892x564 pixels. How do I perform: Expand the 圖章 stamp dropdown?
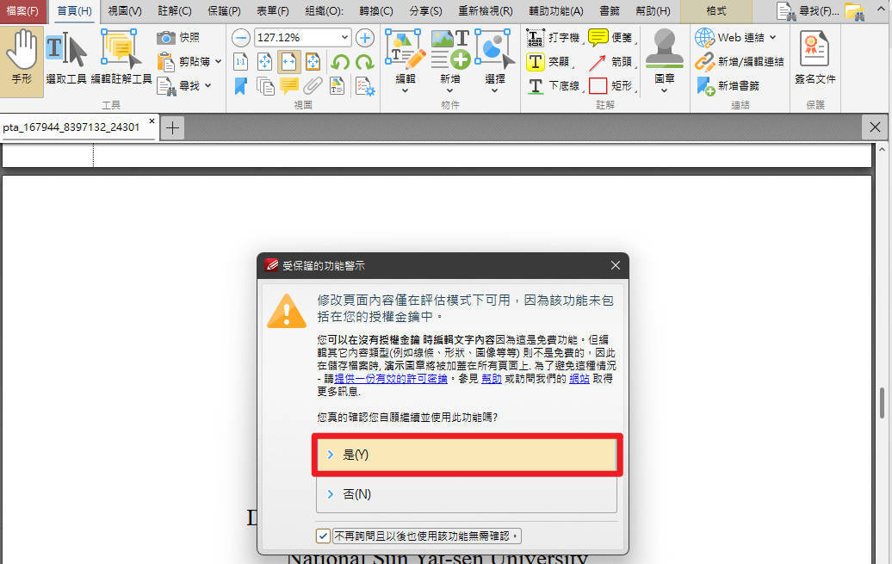point(664,90)
